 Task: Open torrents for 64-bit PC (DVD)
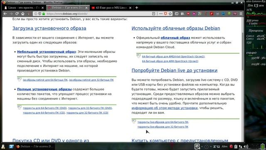[45, 108]
